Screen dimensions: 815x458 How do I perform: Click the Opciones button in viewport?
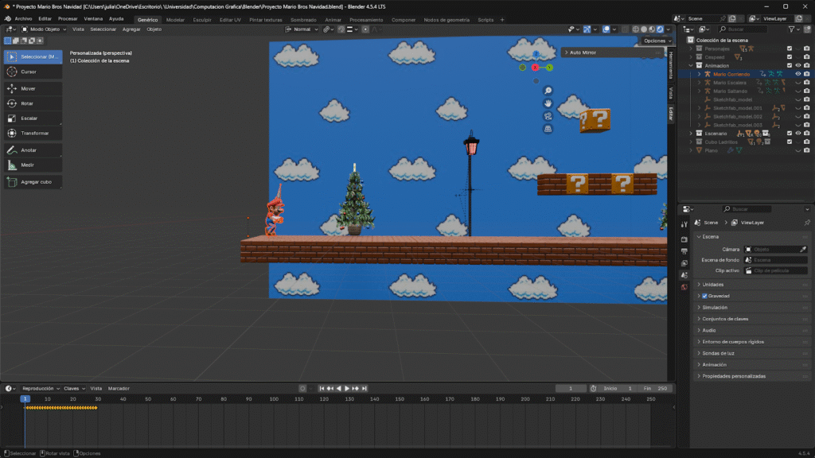(x=657, y=41)
